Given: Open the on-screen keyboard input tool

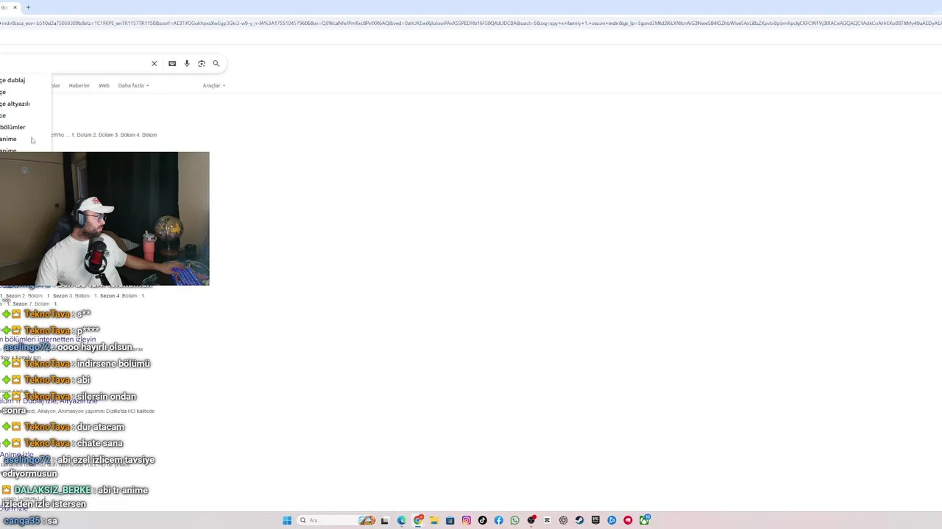Looking at the screenshot, I should [x=172, y=63].
